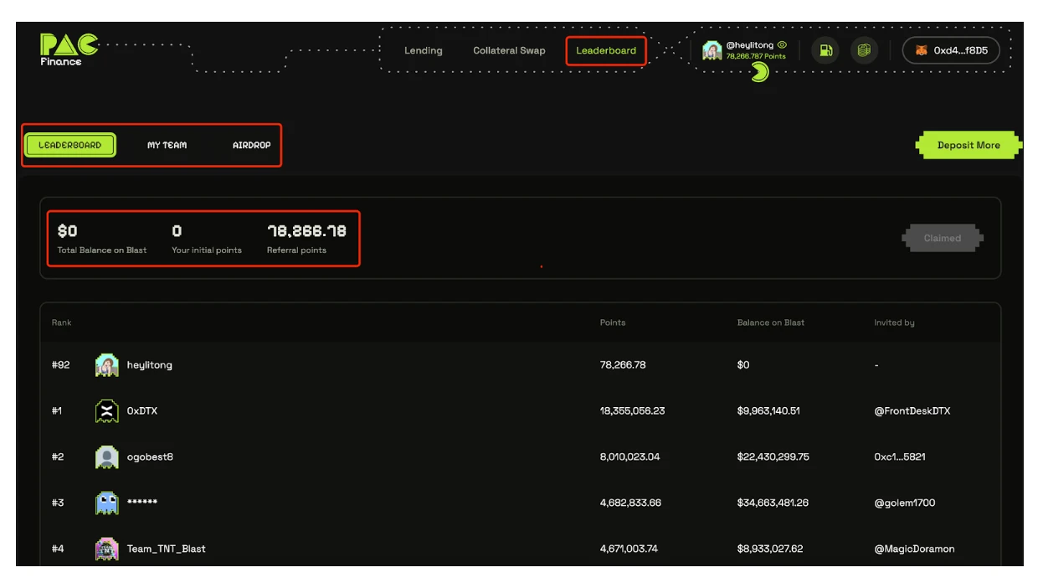Click the 0xDTX ghost avatar
Viewport: 1043px width, 588px height.
107,411
